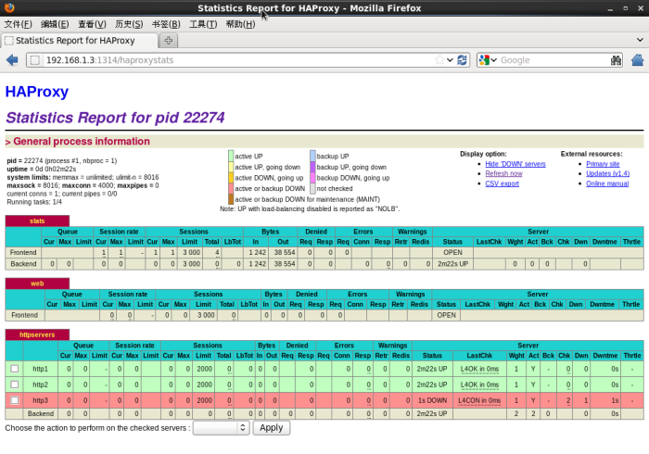The image size is (649, 454).
Task: Click the browser back arrow button
Action: 12,60
